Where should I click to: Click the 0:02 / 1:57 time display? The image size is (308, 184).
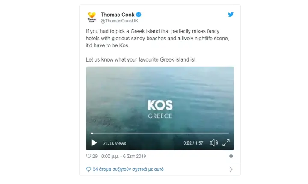click(x=193, y=143)
